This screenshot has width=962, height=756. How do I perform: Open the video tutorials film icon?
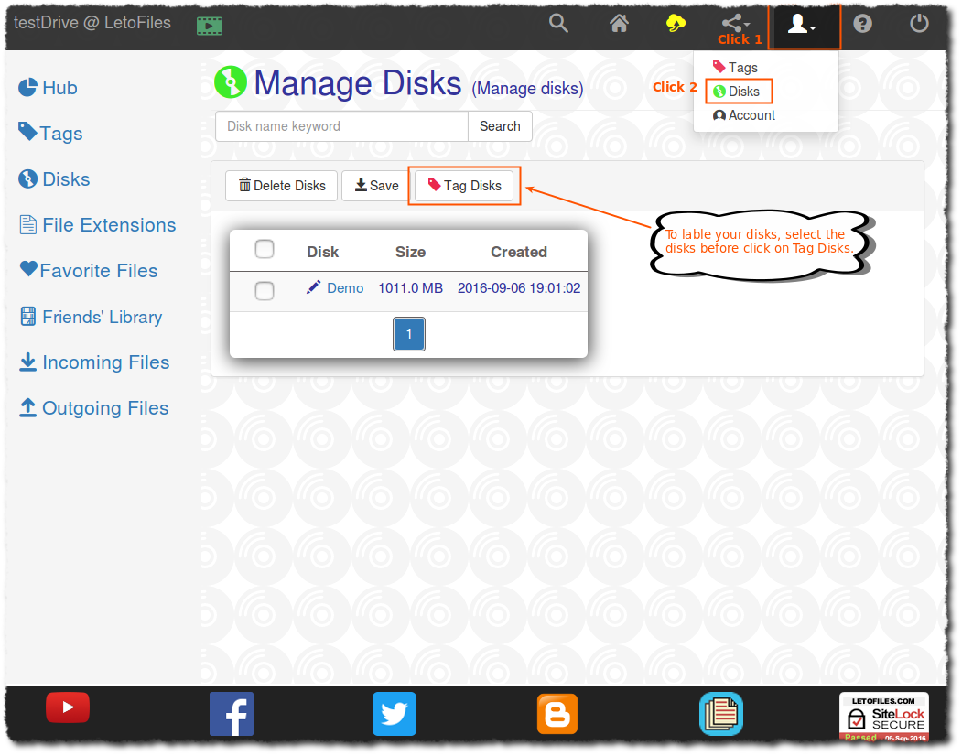click(210, 24)
